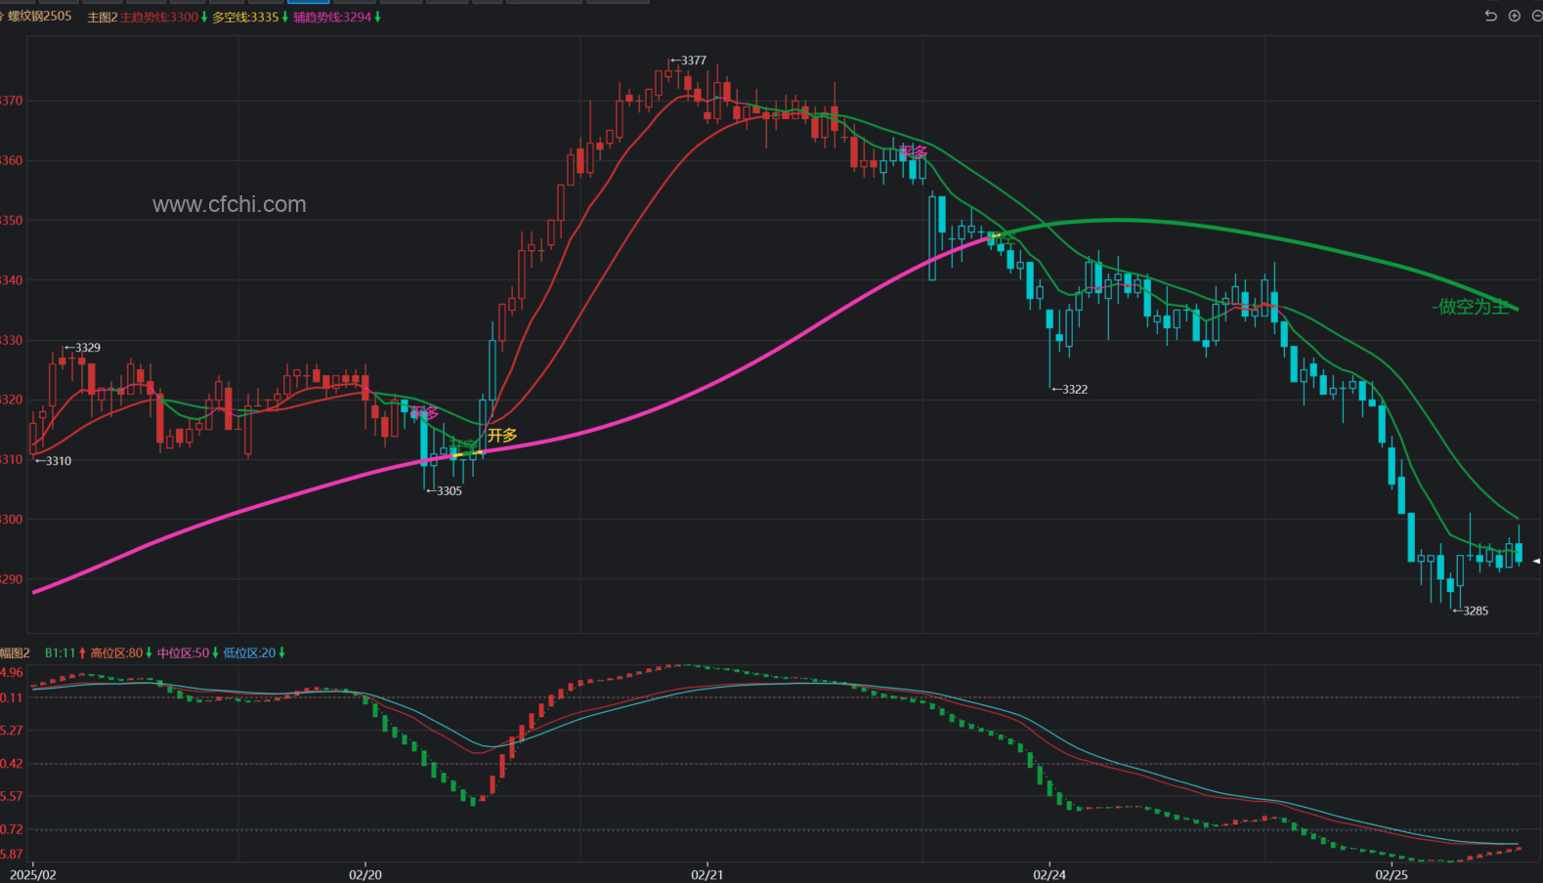This screenshot has height=883, width=1543.
Task: Click the 02/20 date on time axis
Action: tap(365, 874)
